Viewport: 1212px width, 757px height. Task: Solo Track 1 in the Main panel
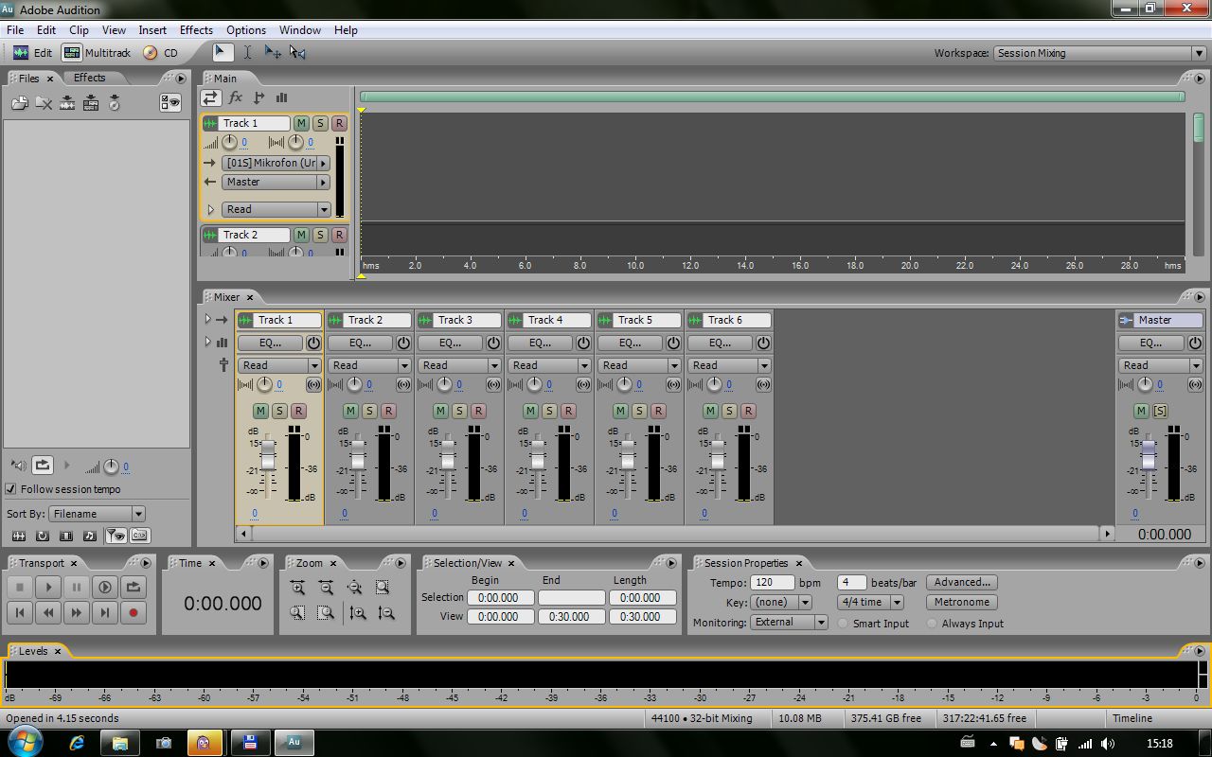(320, 123)
